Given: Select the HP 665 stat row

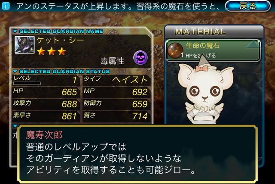Looking at the screenshot, I should click(x=46, y=92).
